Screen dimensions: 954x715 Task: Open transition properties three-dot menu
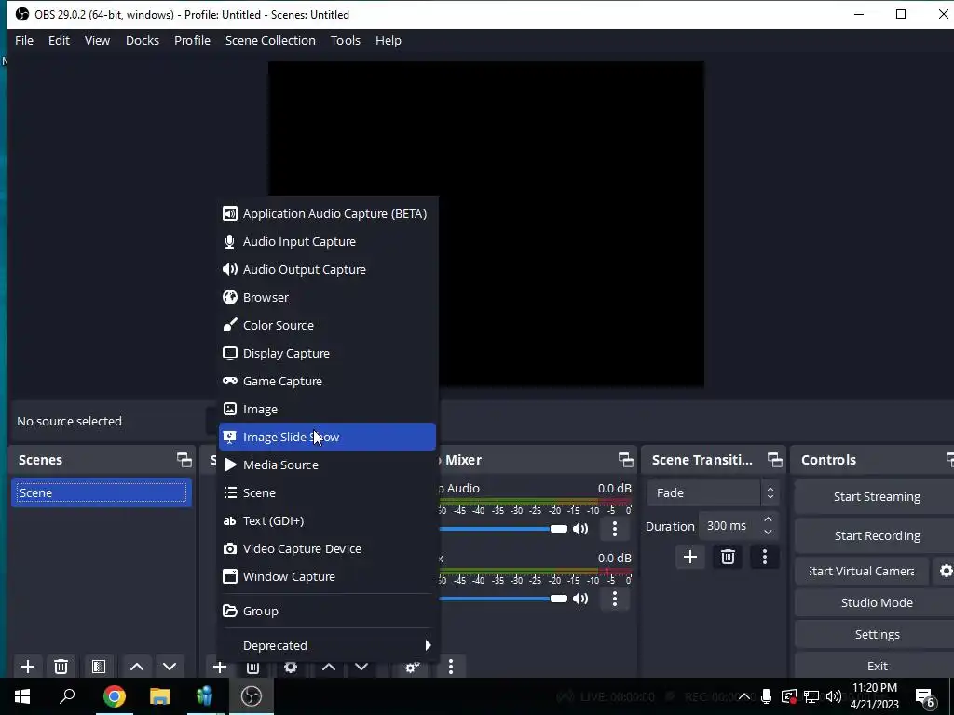pos(765,557)
